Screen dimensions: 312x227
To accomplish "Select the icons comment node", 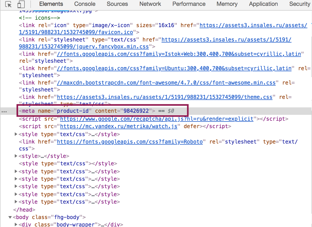I will tap(39, 18).
